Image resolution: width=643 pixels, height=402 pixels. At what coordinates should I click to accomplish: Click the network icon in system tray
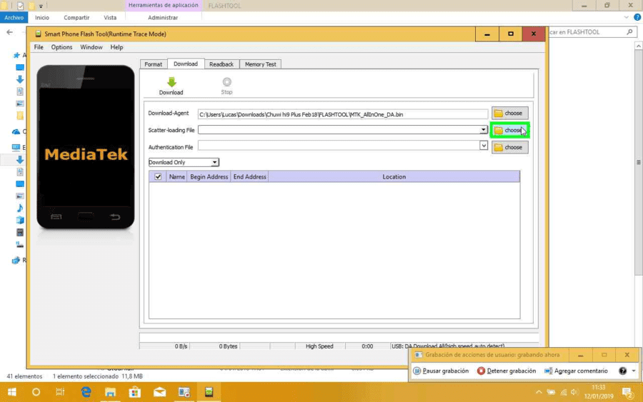[564, 392]
